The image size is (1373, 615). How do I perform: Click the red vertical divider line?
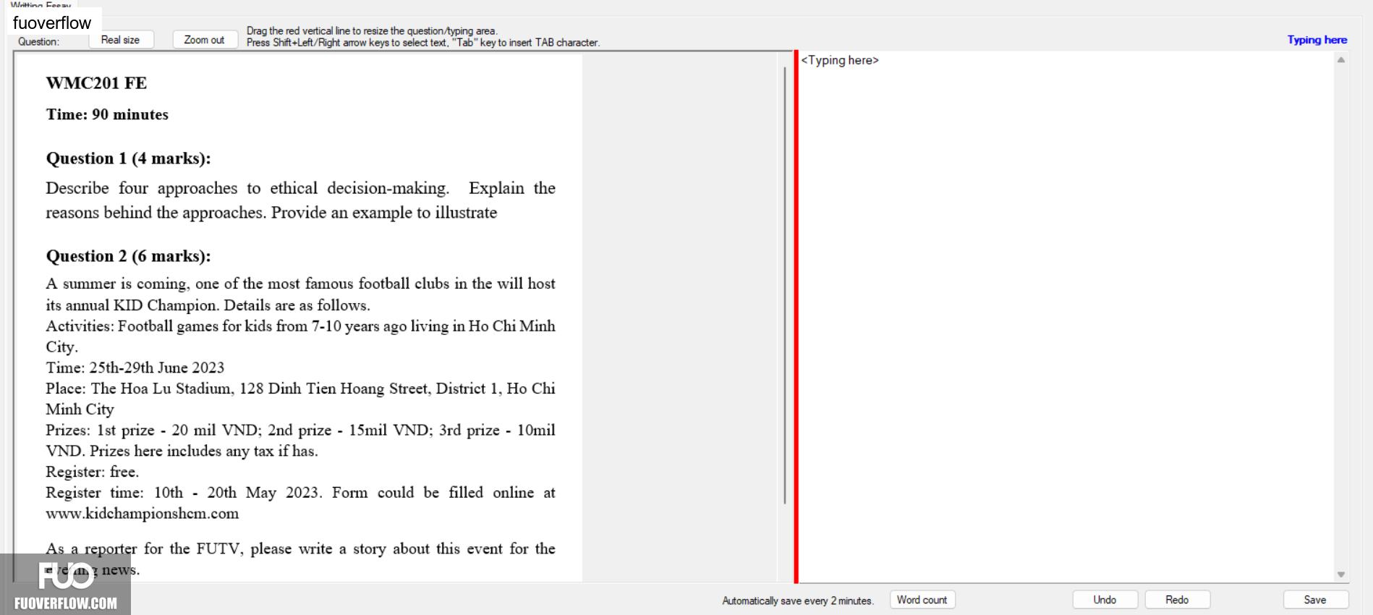click(796, 317)
